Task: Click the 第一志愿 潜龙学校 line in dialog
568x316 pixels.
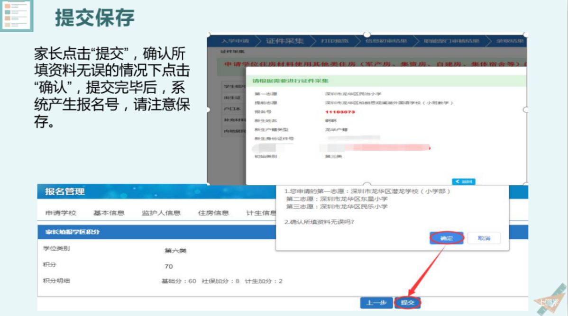Action: click(x=367, y=191)
